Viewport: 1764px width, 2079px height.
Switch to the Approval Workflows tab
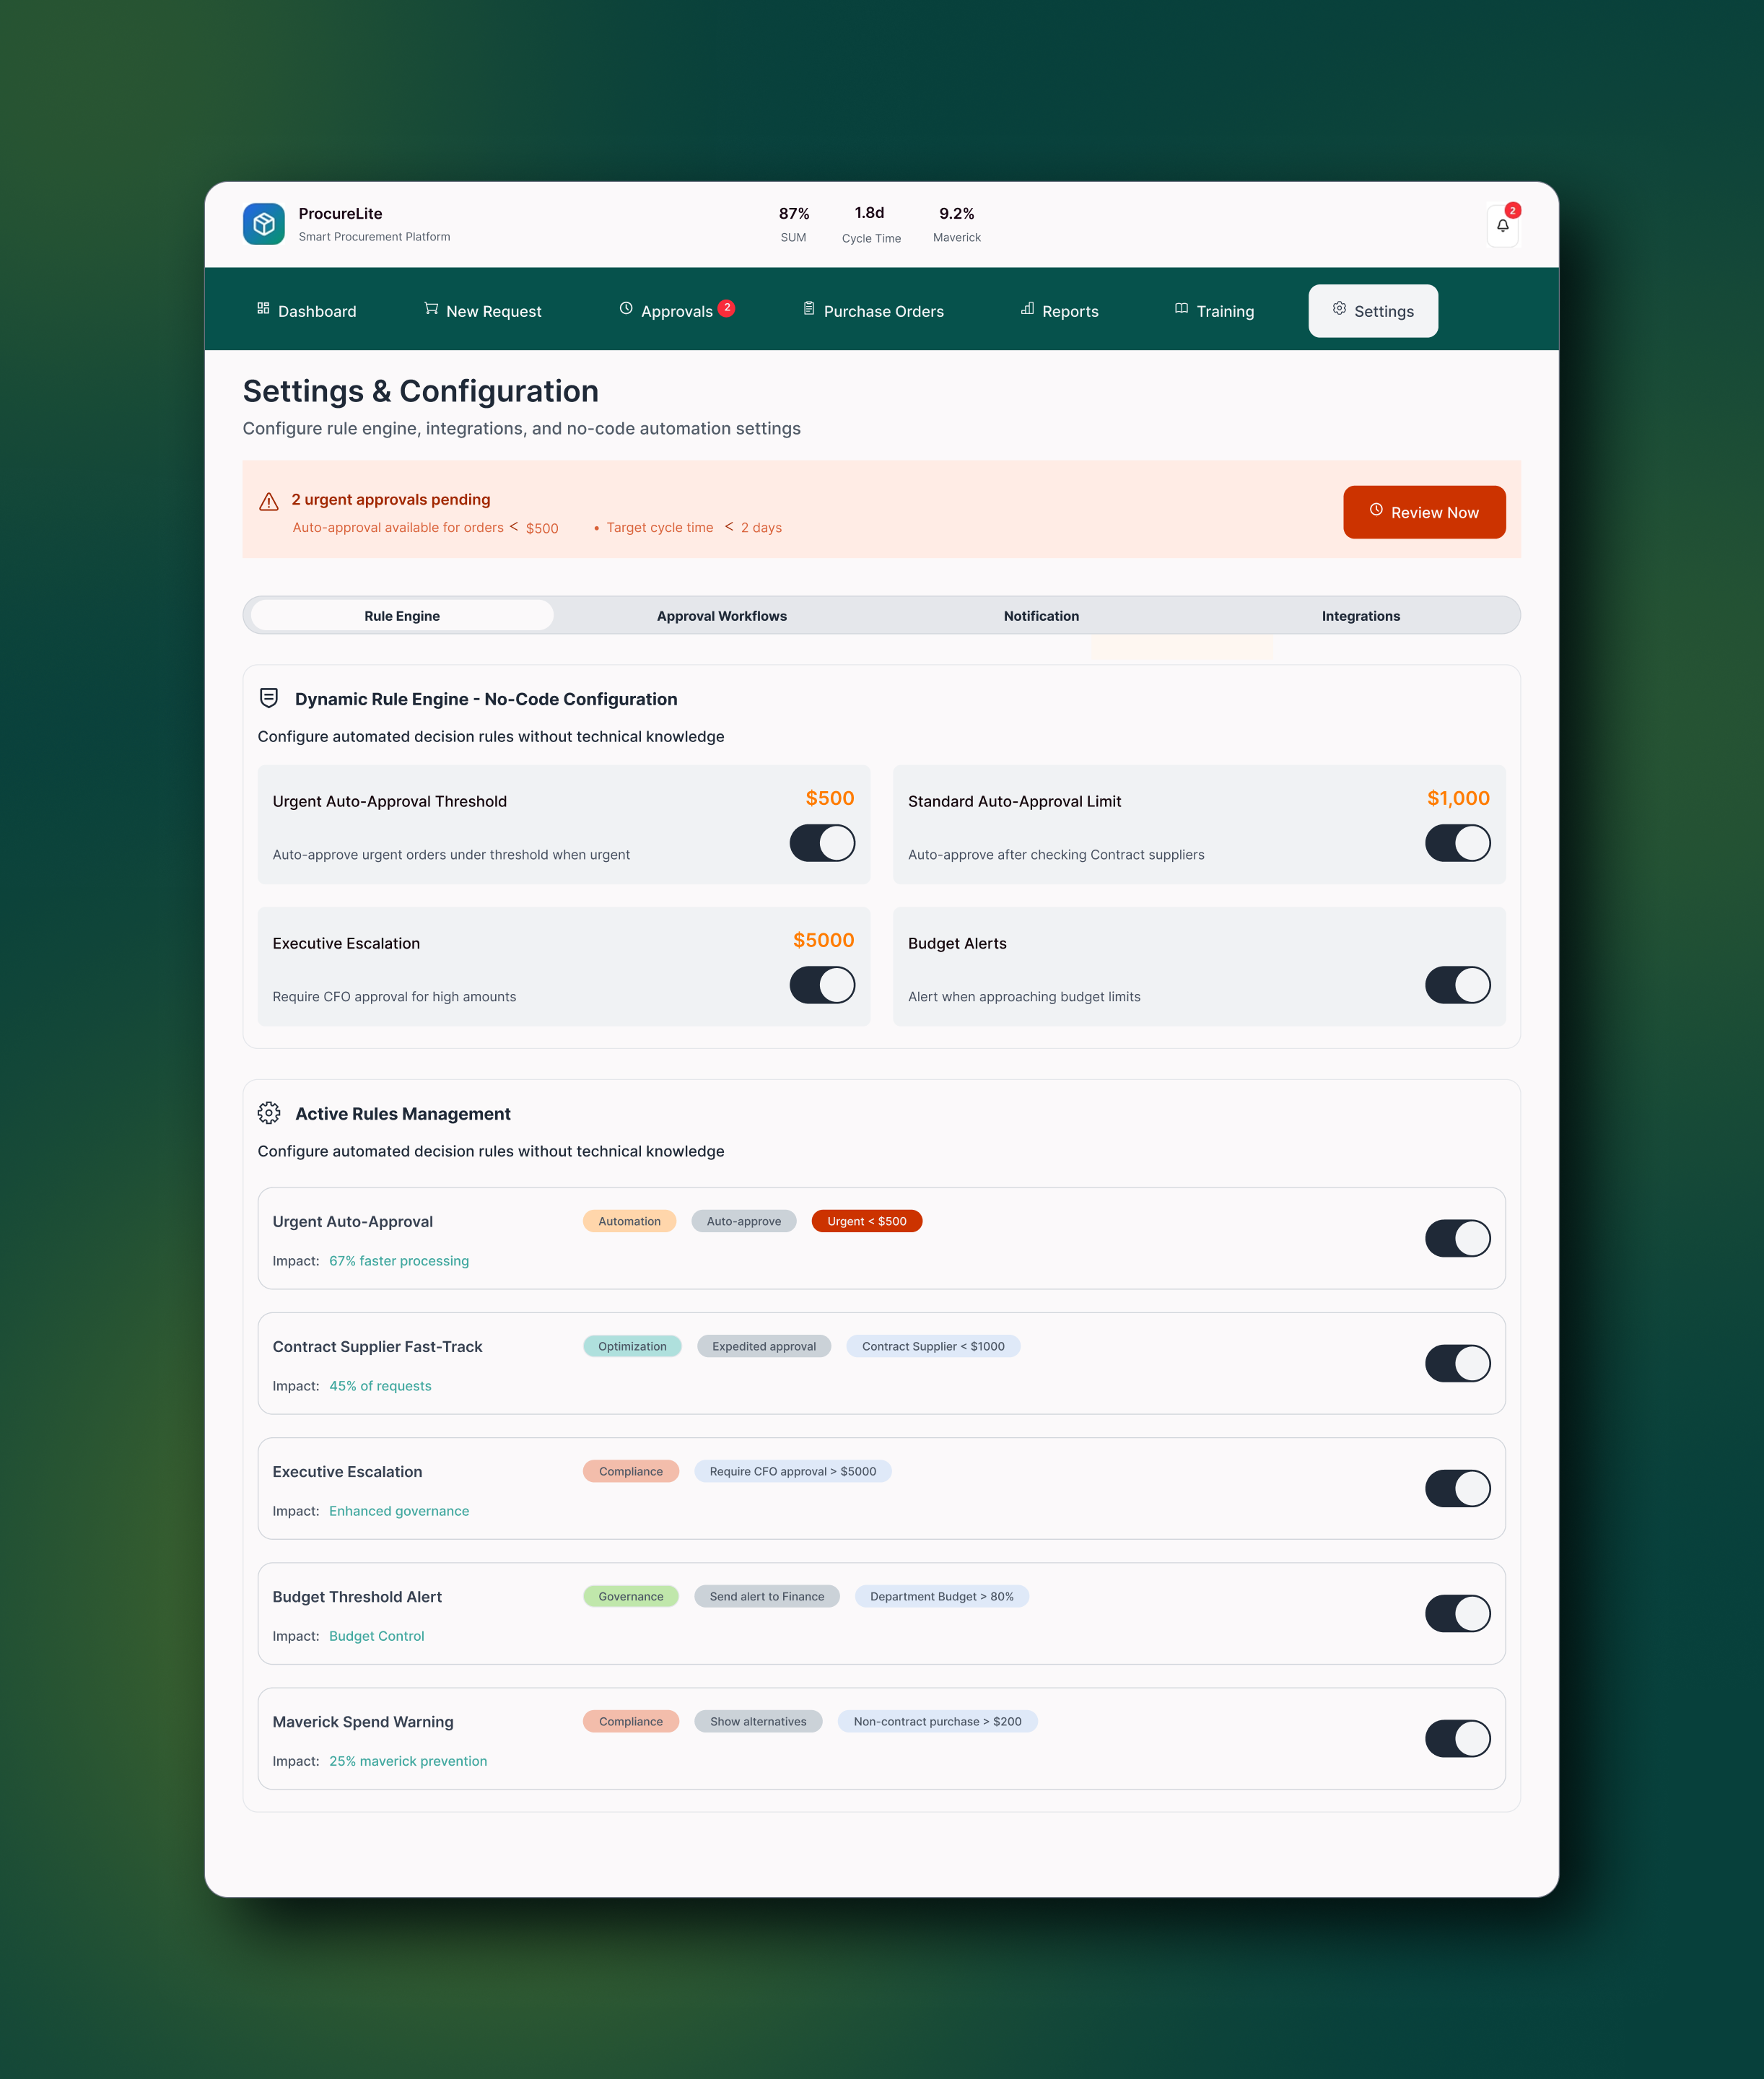coord(721,616)
